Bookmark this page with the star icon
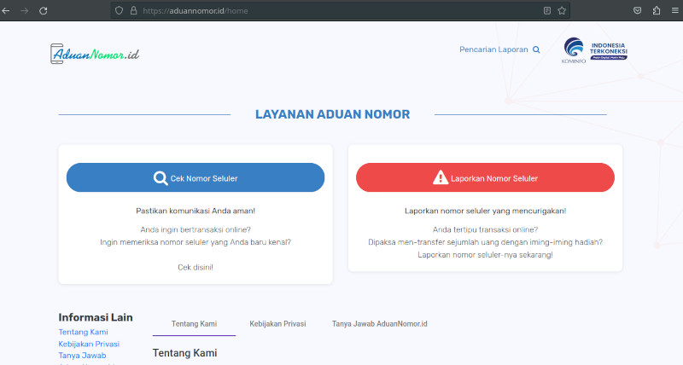683x365 pixels. point(562,10)
